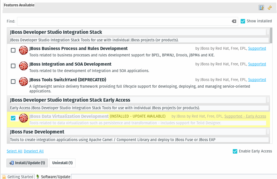This screenshot has height=179, width=277.
Task: Click JBoss Business Process and Rules Development icon
Action: tap(24, 50)
